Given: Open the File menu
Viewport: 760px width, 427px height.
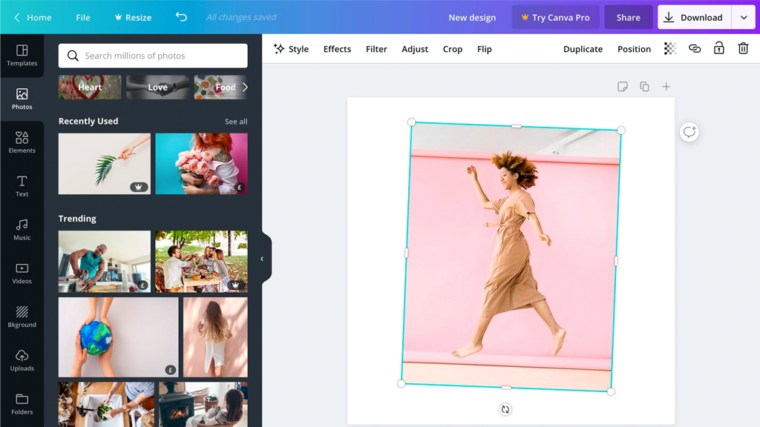Looking at the screenshot, I should (x=83, y=18).
